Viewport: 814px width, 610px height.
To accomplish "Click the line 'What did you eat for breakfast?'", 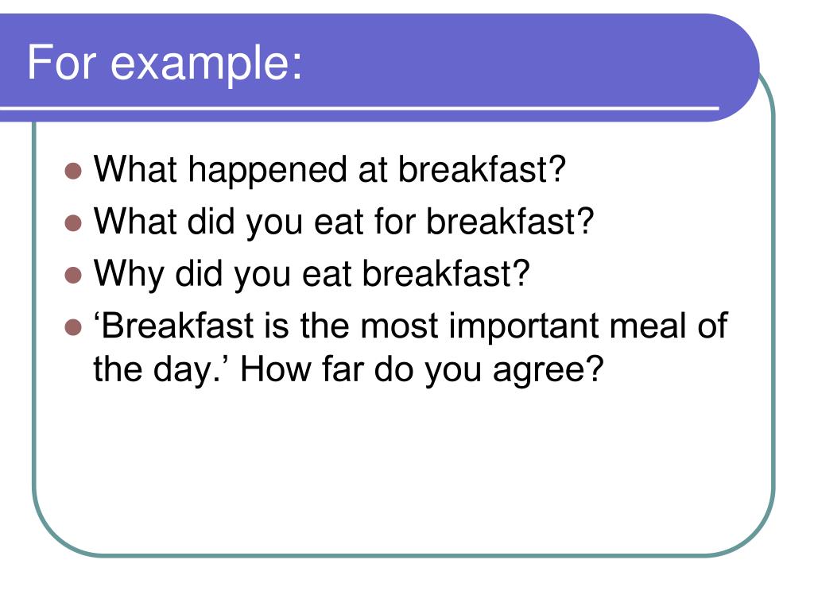I will (343, 222).
